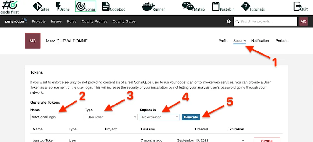Open the MC user avatar menu

(x=303, y=22)
